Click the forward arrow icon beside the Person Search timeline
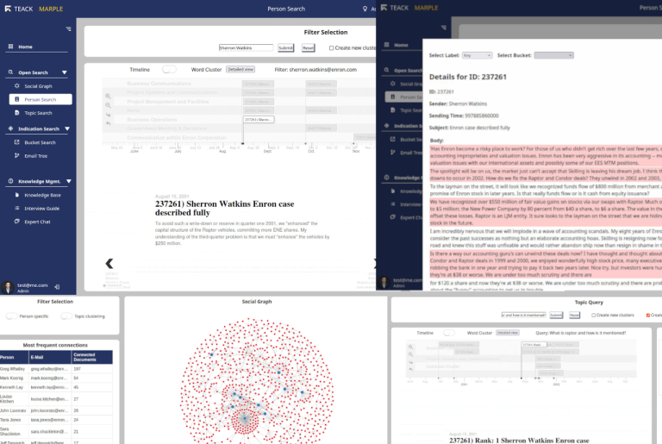662x444 pixels. pos(108,115)
